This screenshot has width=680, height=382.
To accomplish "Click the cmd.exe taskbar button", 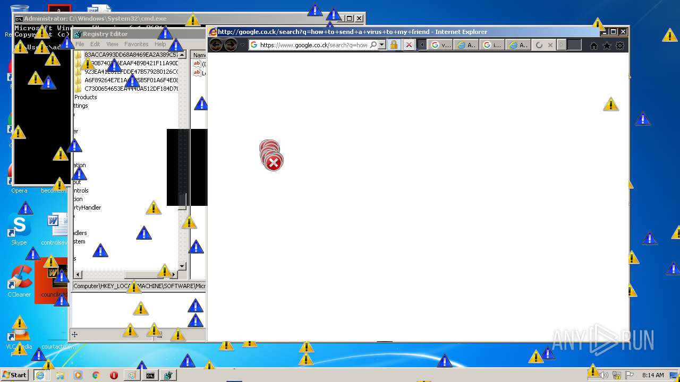I will point(150,375).
